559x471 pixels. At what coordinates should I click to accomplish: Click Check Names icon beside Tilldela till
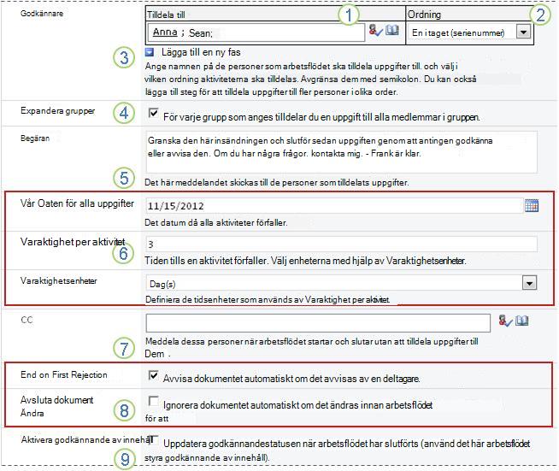[375, 31]
